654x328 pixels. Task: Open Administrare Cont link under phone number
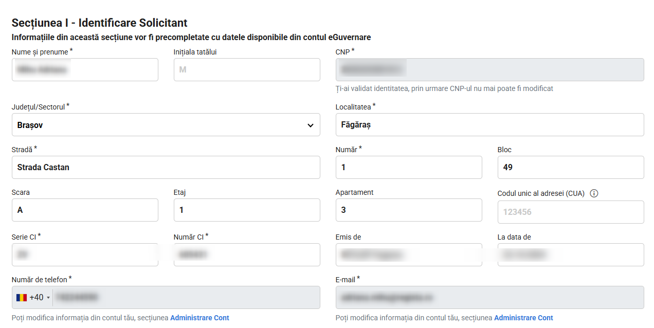(199, 318)
